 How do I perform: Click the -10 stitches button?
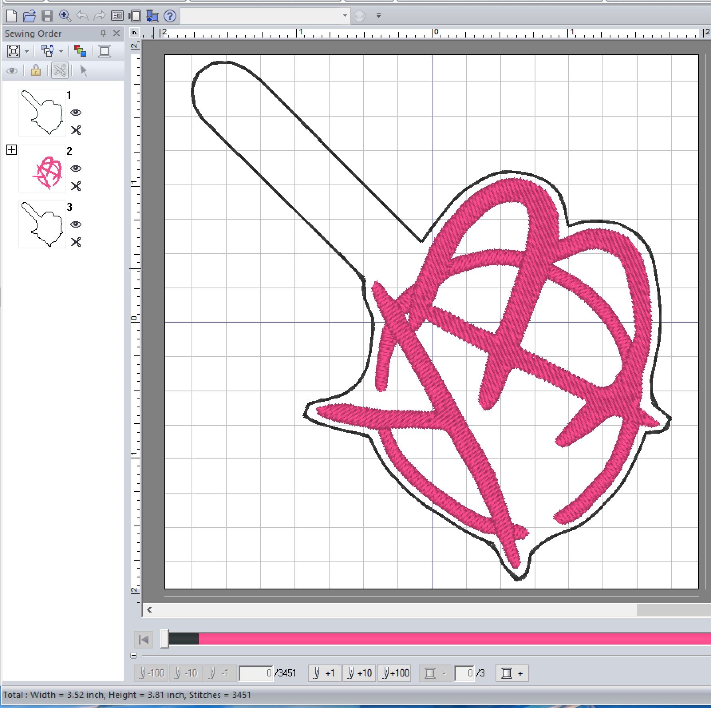186,673
